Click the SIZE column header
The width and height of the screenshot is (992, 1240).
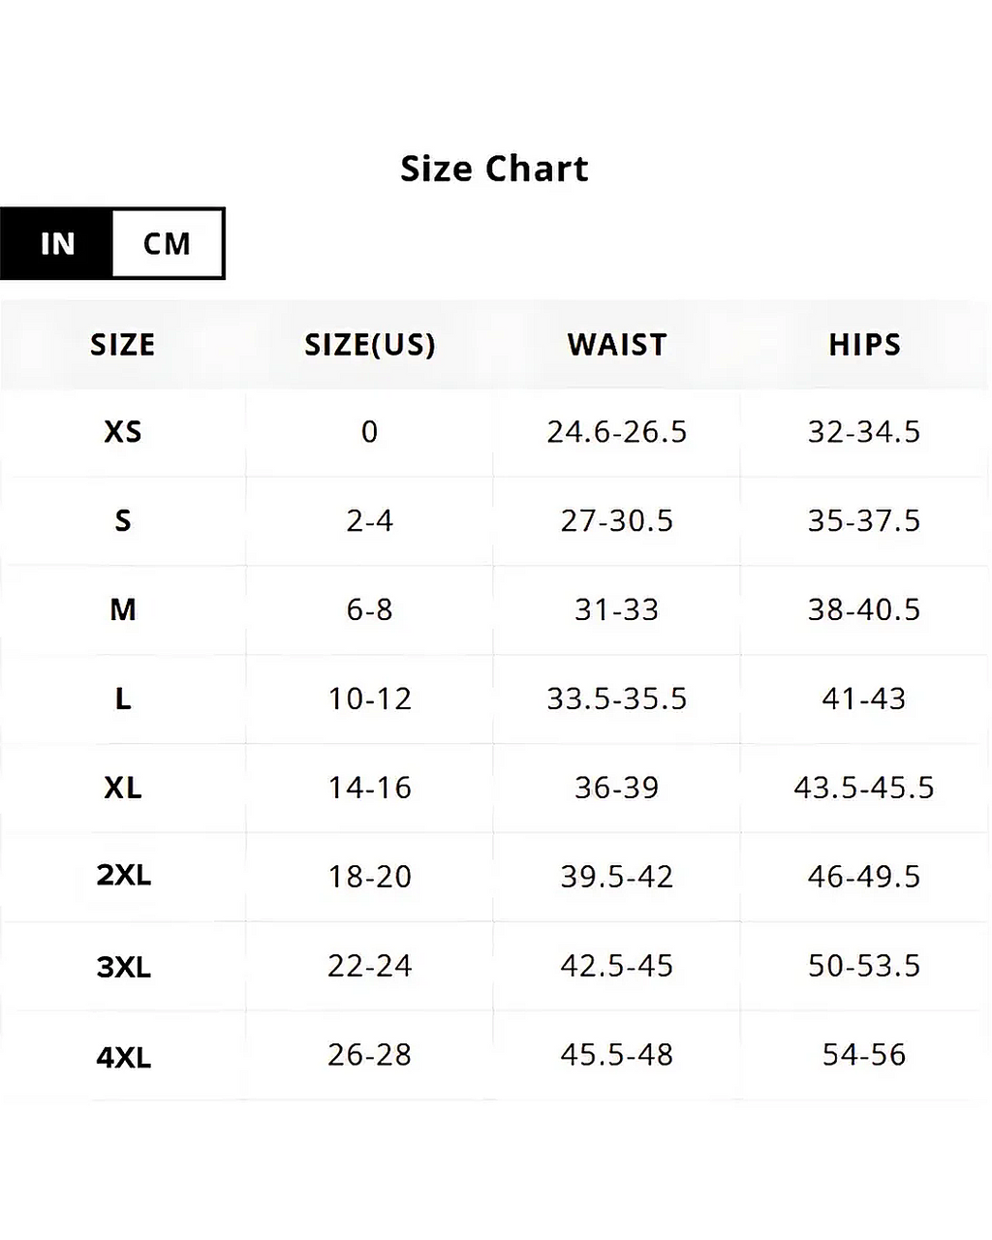pyautogui.click(x=122, y=345)
